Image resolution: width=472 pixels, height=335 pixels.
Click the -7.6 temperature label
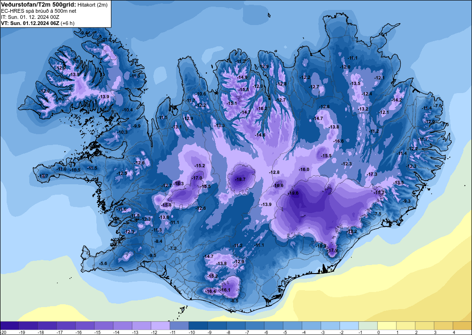coord(438,105)
